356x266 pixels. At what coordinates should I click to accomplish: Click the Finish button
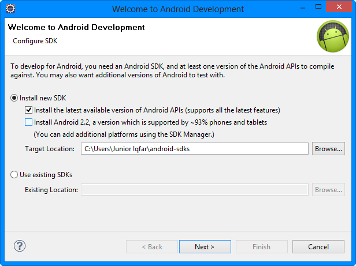pos(262,247)
